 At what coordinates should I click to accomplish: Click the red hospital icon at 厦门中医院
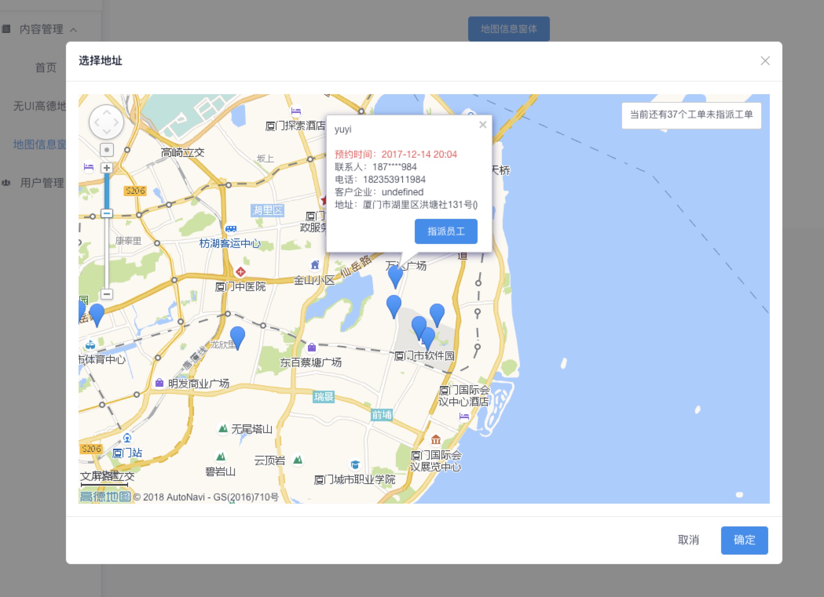click(240, 271)
